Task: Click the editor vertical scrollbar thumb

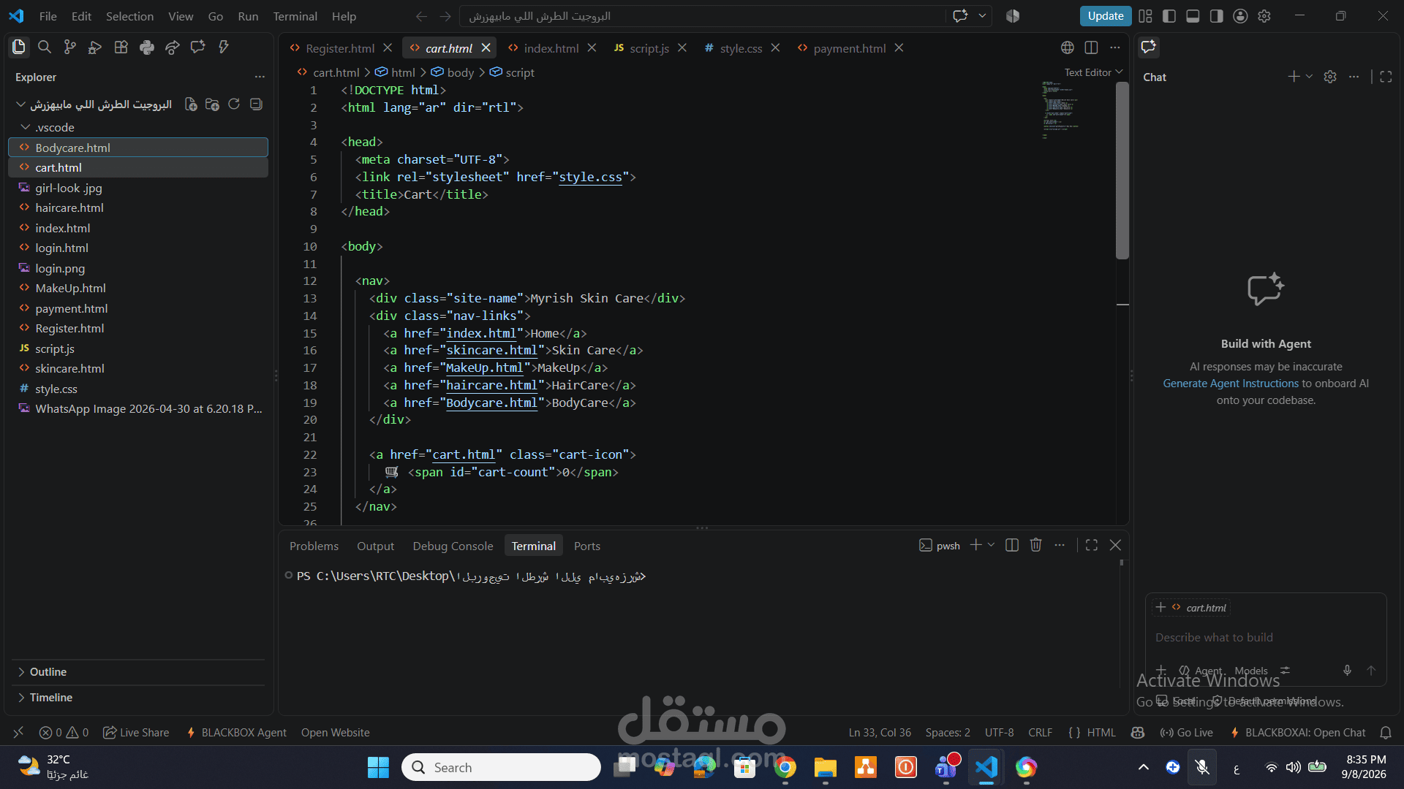Action: click(1122, 170)
